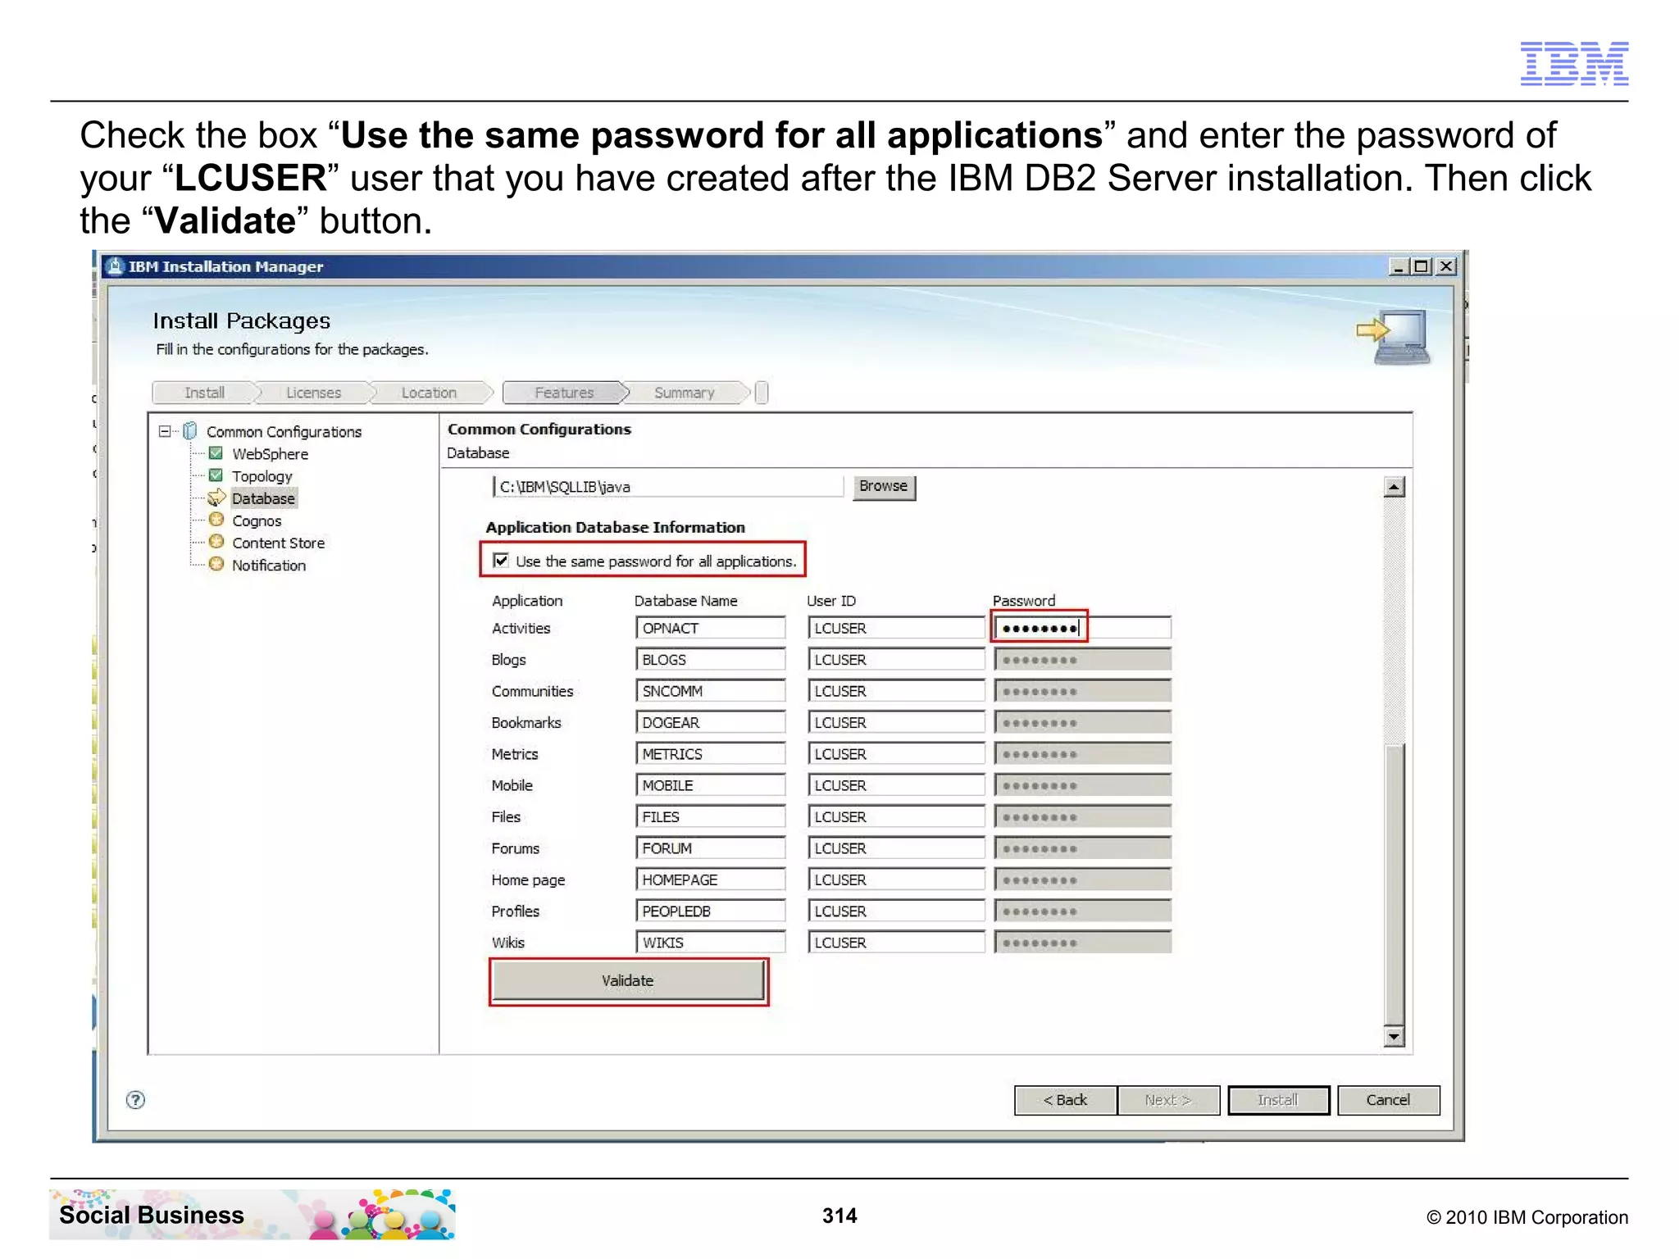
Task: Click the Notification status icon
Action: [216, 564]
